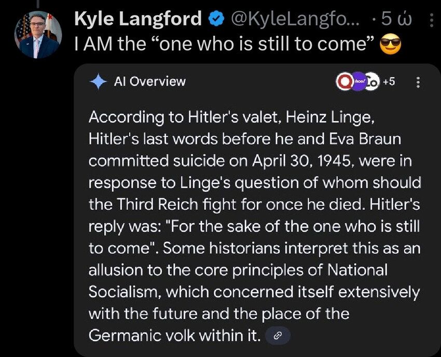Open the purple Yahoo source icon

(359, 81)
